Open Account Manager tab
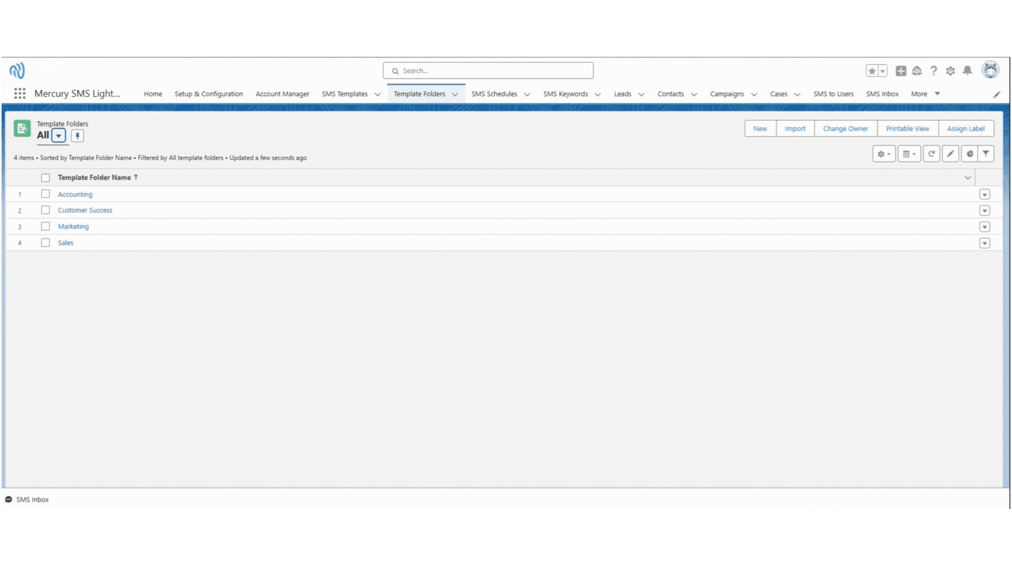This screenshot has height=569, width=1012. click(283, 94)
